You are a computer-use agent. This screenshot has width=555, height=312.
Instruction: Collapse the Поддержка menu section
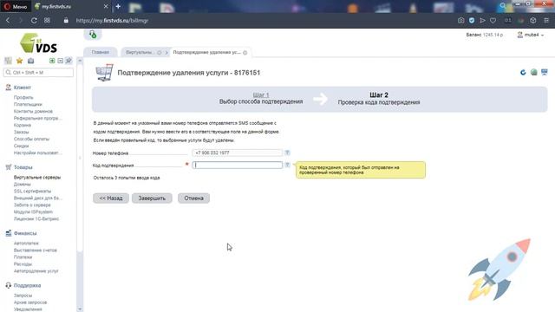(27, 285)
